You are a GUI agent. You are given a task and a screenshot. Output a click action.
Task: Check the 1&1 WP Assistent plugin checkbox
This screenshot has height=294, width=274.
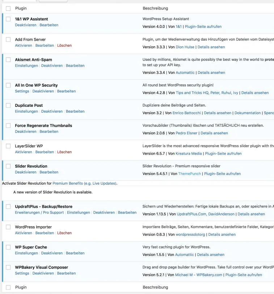tap(8, 19)
